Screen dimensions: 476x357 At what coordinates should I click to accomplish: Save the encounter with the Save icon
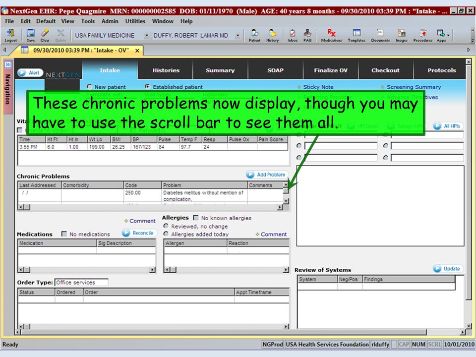30,35
